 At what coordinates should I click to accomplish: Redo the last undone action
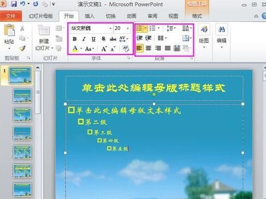(x=36, y=4)
